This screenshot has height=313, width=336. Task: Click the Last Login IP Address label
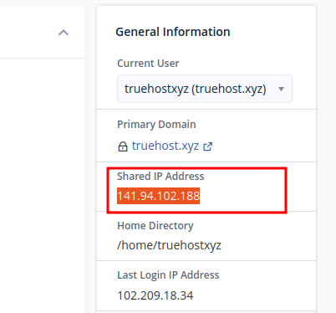[168, 275]
